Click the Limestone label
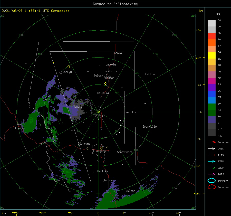 click(49, 99)
